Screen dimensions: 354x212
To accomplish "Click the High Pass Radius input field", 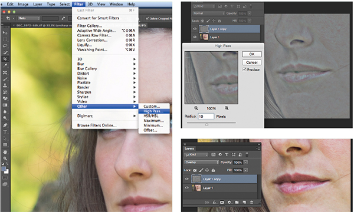I will (206, 116).
